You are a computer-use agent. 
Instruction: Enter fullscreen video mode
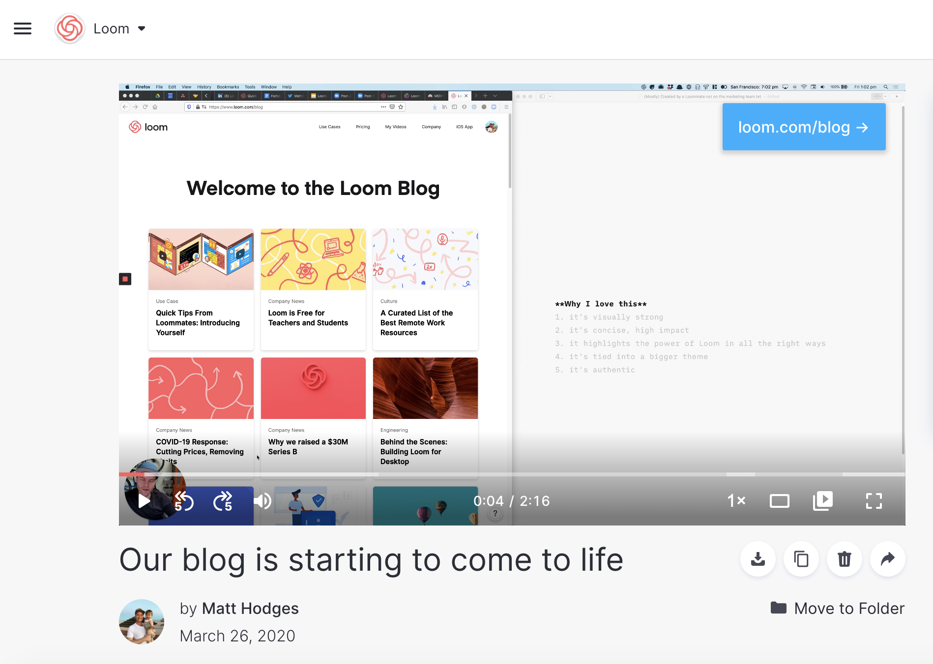(874, 501)
